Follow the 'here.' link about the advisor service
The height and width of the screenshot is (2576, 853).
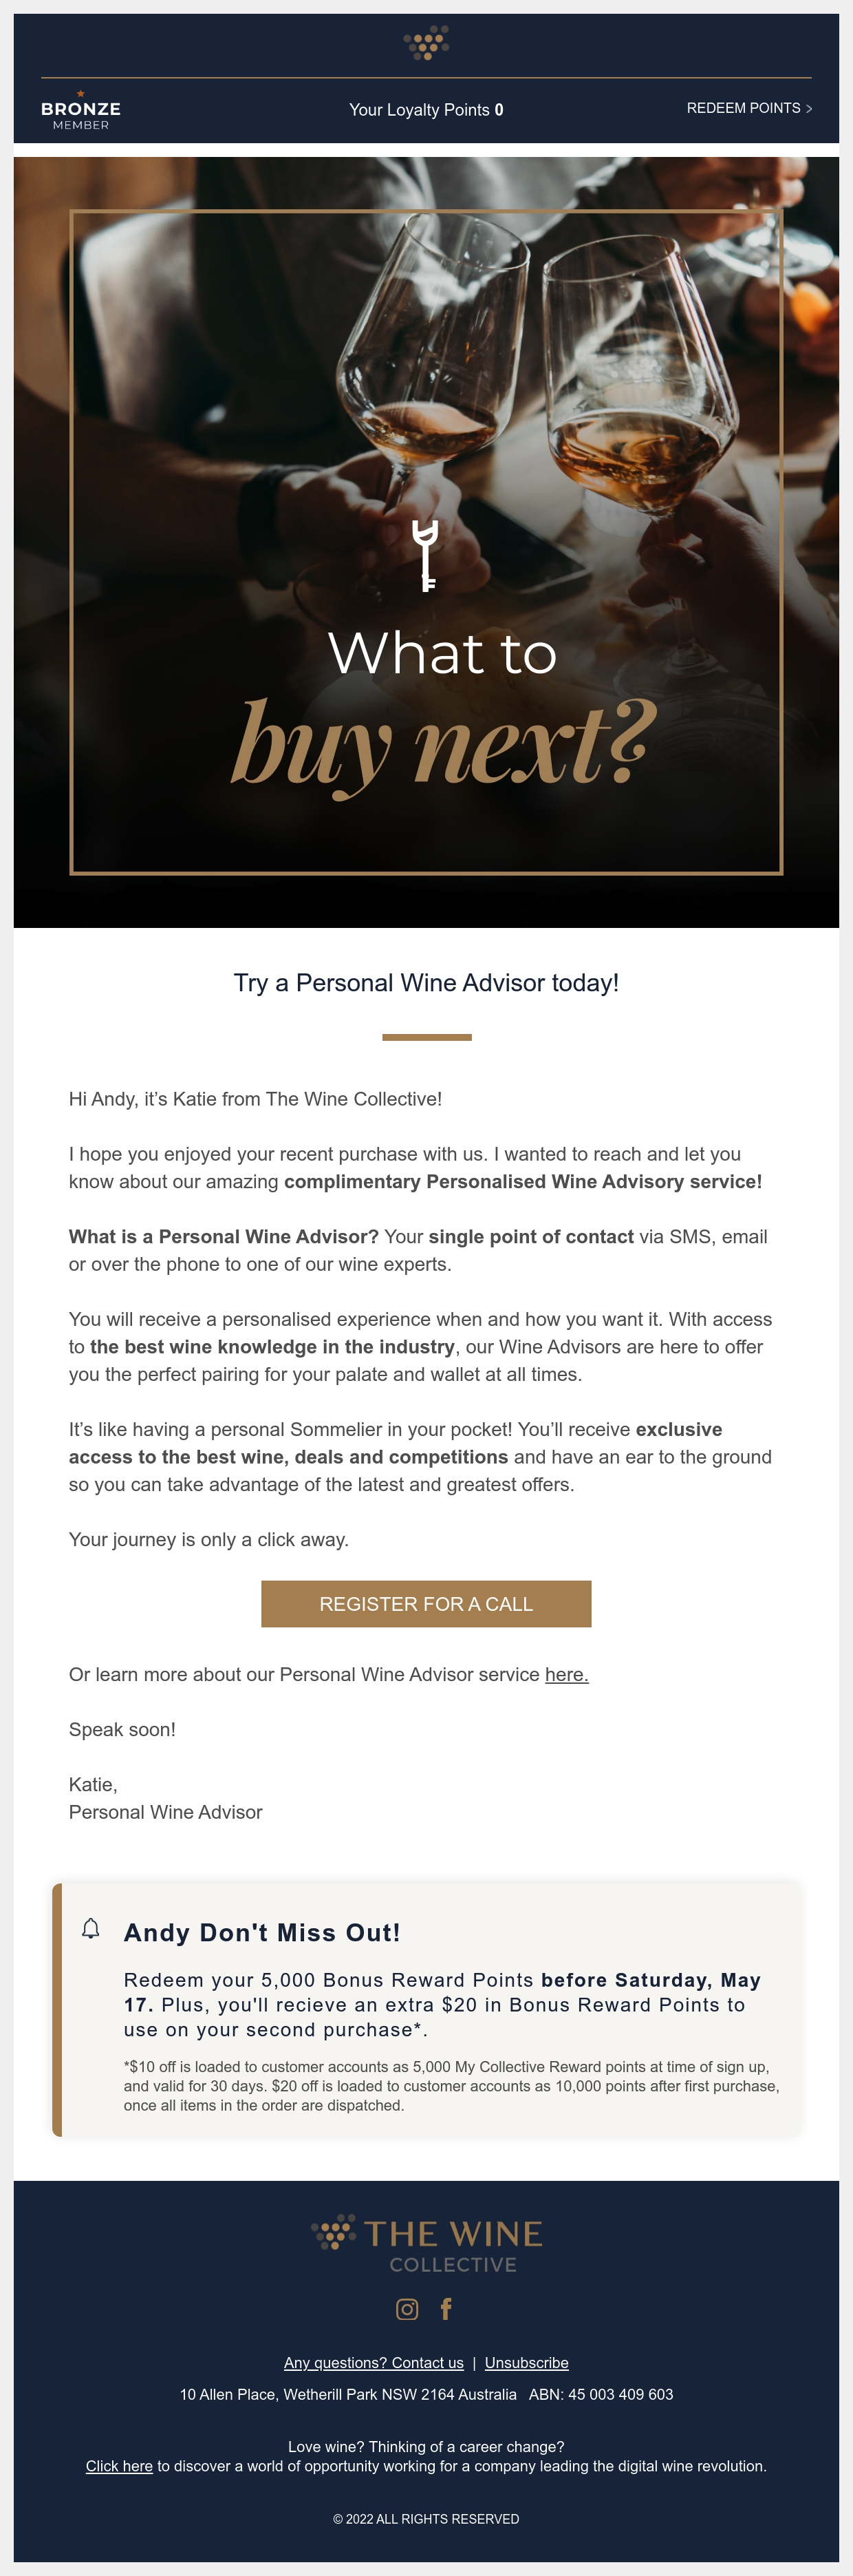point(566,1675)
